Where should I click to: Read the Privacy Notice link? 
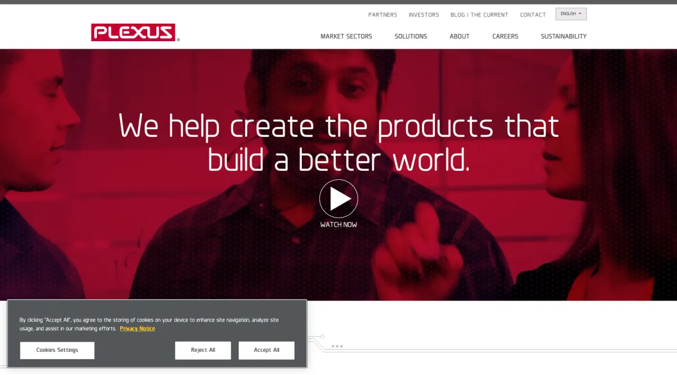coord(137,329)
